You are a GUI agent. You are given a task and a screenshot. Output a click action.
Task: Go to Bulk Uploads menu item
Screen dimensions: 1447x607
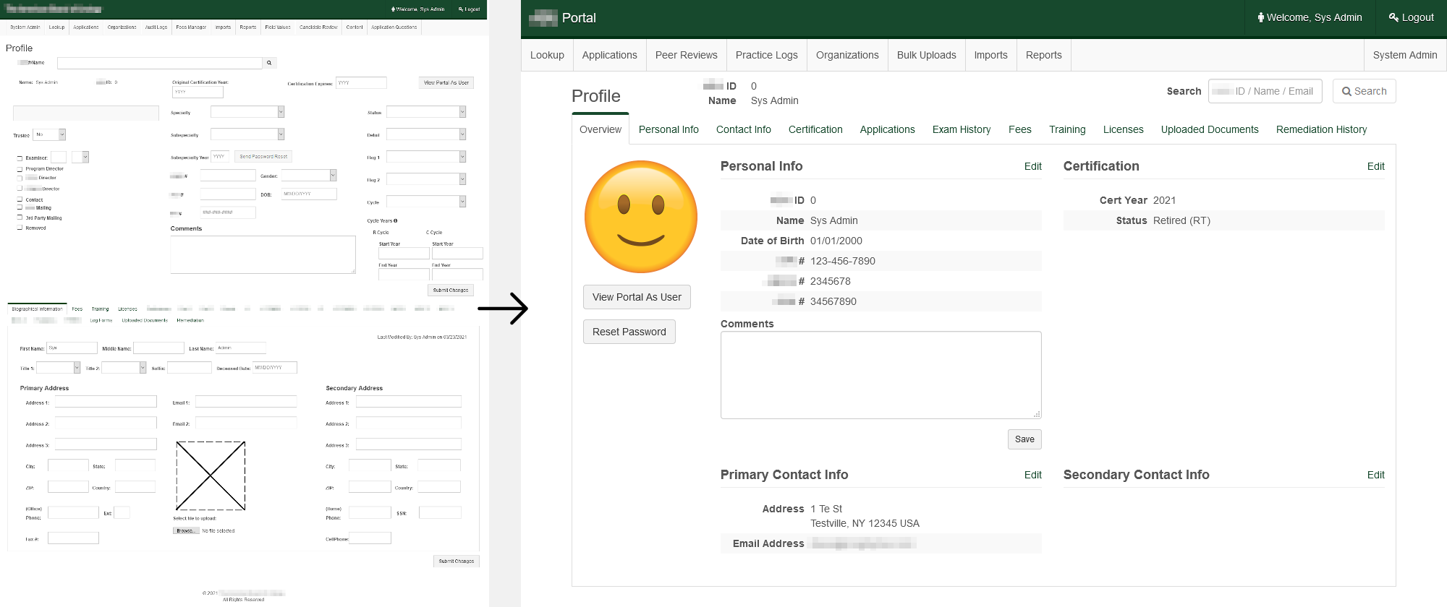926,55
